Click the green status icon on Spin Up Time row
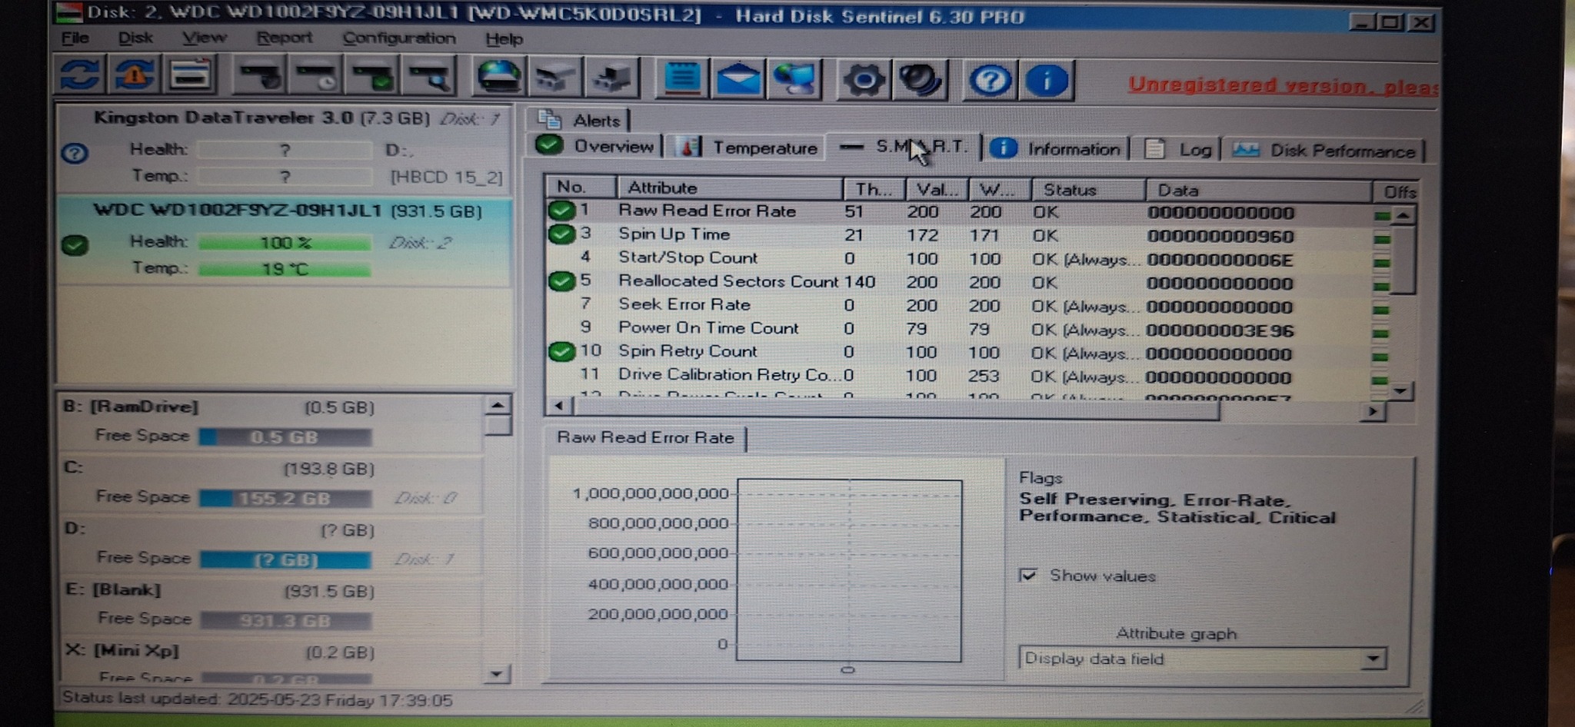Viewport: 1575px width, 727px height. click(x=561, y=234)
